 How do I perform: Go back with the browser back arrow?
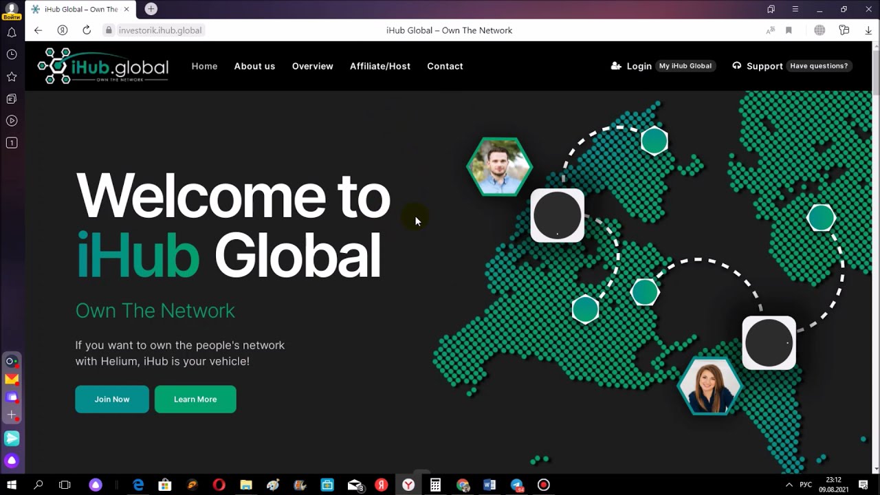click(38, 30)
